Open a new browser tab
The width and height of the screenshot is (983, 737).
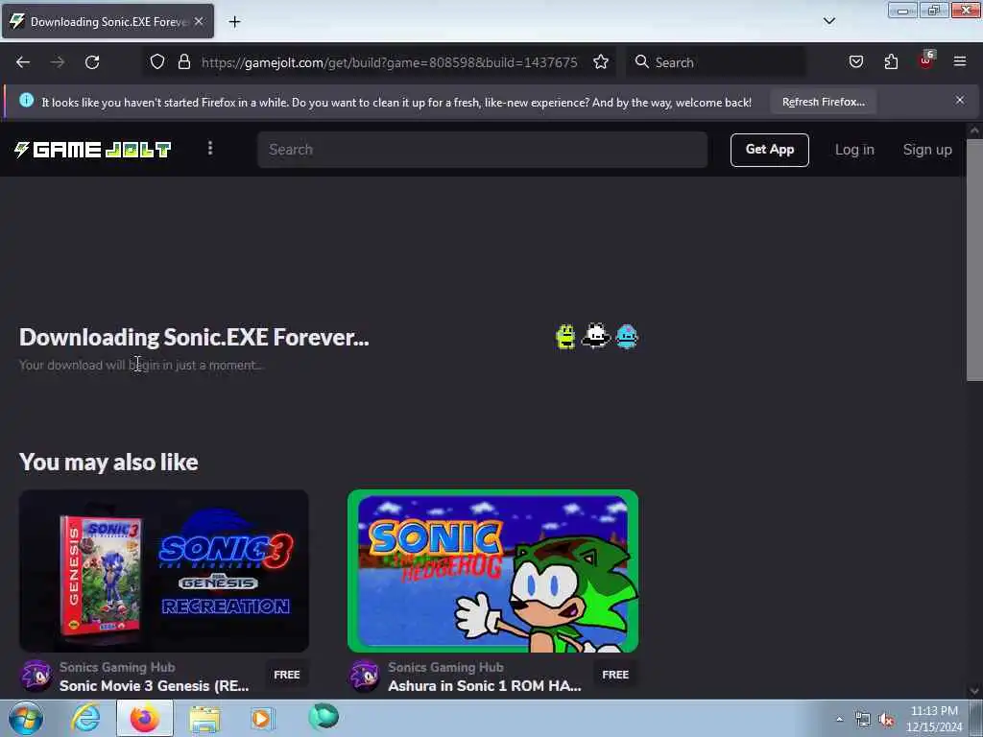click(x=234, y=22)
